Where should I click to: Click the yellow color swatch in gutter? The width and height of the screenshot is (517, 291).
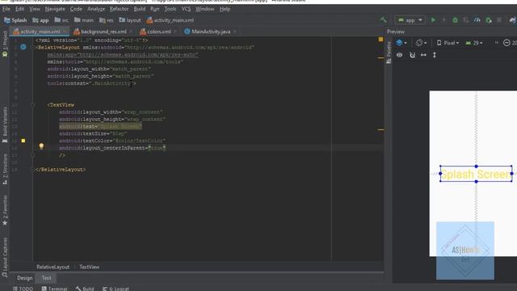point(23,141)
